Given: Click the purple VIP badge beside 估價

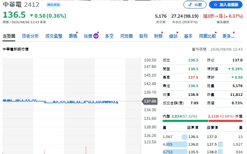Looking at the screenshot, I should [x=96, y=36].
